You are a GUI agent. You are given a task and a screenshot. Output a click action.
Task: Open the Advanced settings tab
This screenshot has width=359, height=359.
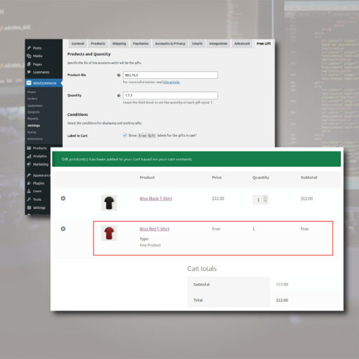[242, 44]
